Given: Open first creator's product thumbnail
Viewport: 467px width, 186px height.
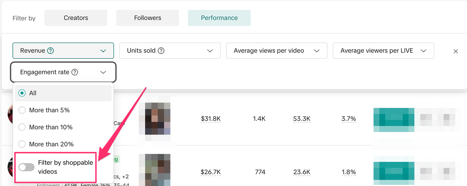Looking at the screenshot, I should pyautogui.click(x=155, y=119).
